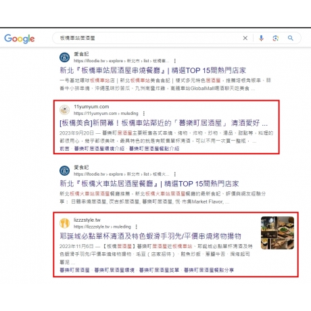The height and width of the screenshot is (311, 311).
Task: Click into the Google search input field
Action: point(149,38)
